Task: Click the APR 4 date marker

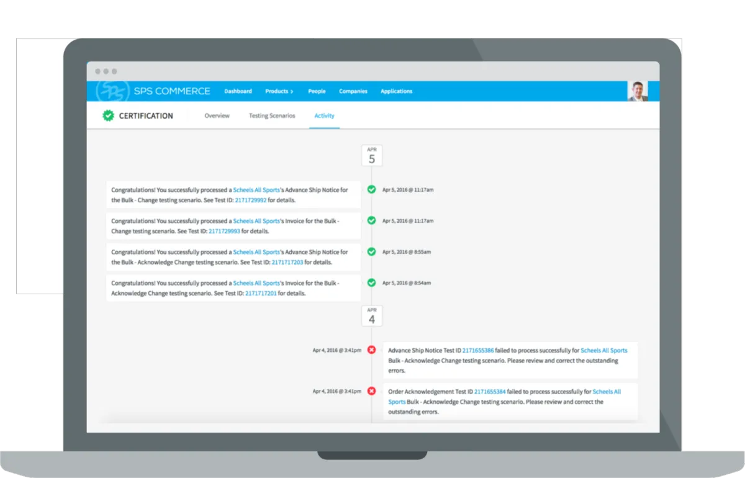Action: (372, 316)
